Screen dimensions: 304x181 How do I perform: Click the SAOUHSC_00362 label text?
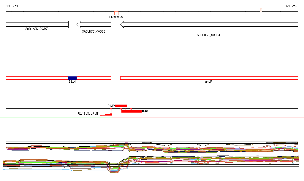pos(37,29)
